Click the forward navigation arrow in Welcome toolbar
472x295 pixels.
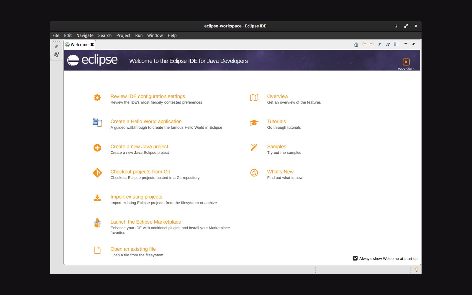click(372, 44)
